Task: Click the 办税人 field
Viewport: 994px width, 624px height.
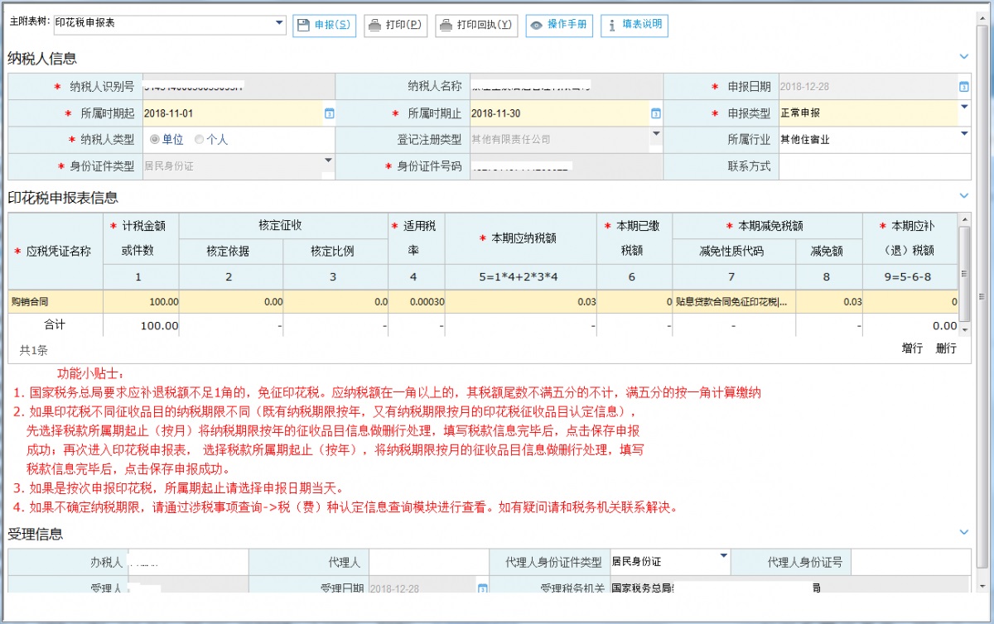Action: [188, 563]
